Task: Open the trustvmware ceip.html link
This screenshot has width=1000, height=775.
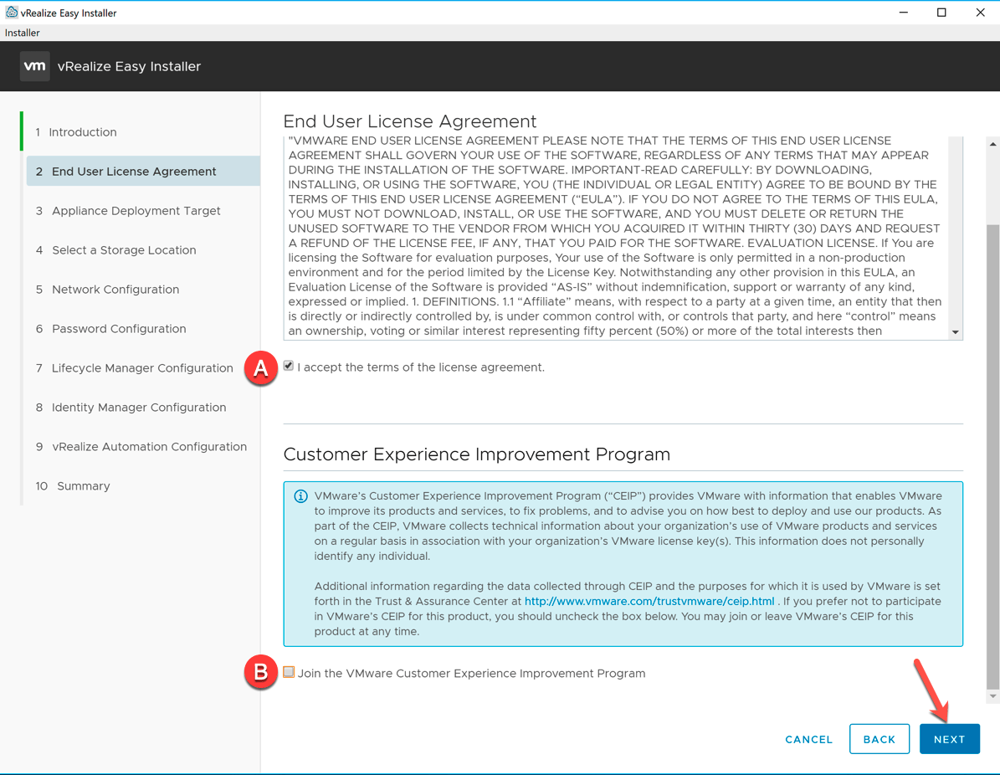Action: pyautogui.click(x=649, y=602)
